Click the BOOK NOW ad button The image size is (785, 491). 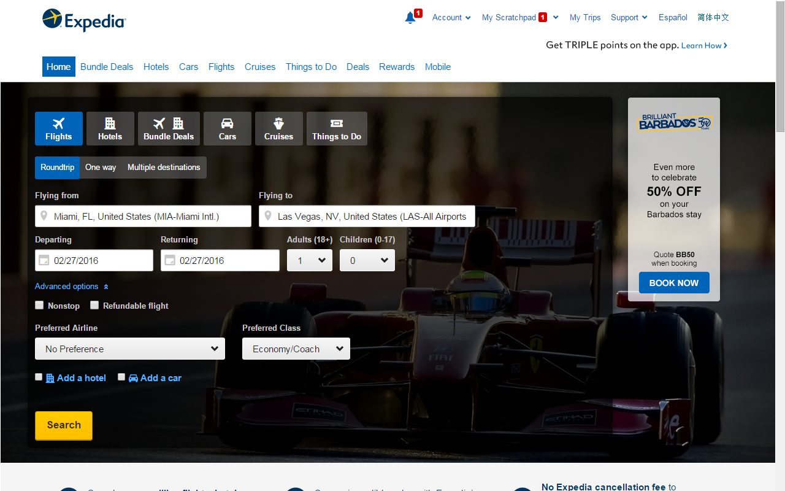674,283
